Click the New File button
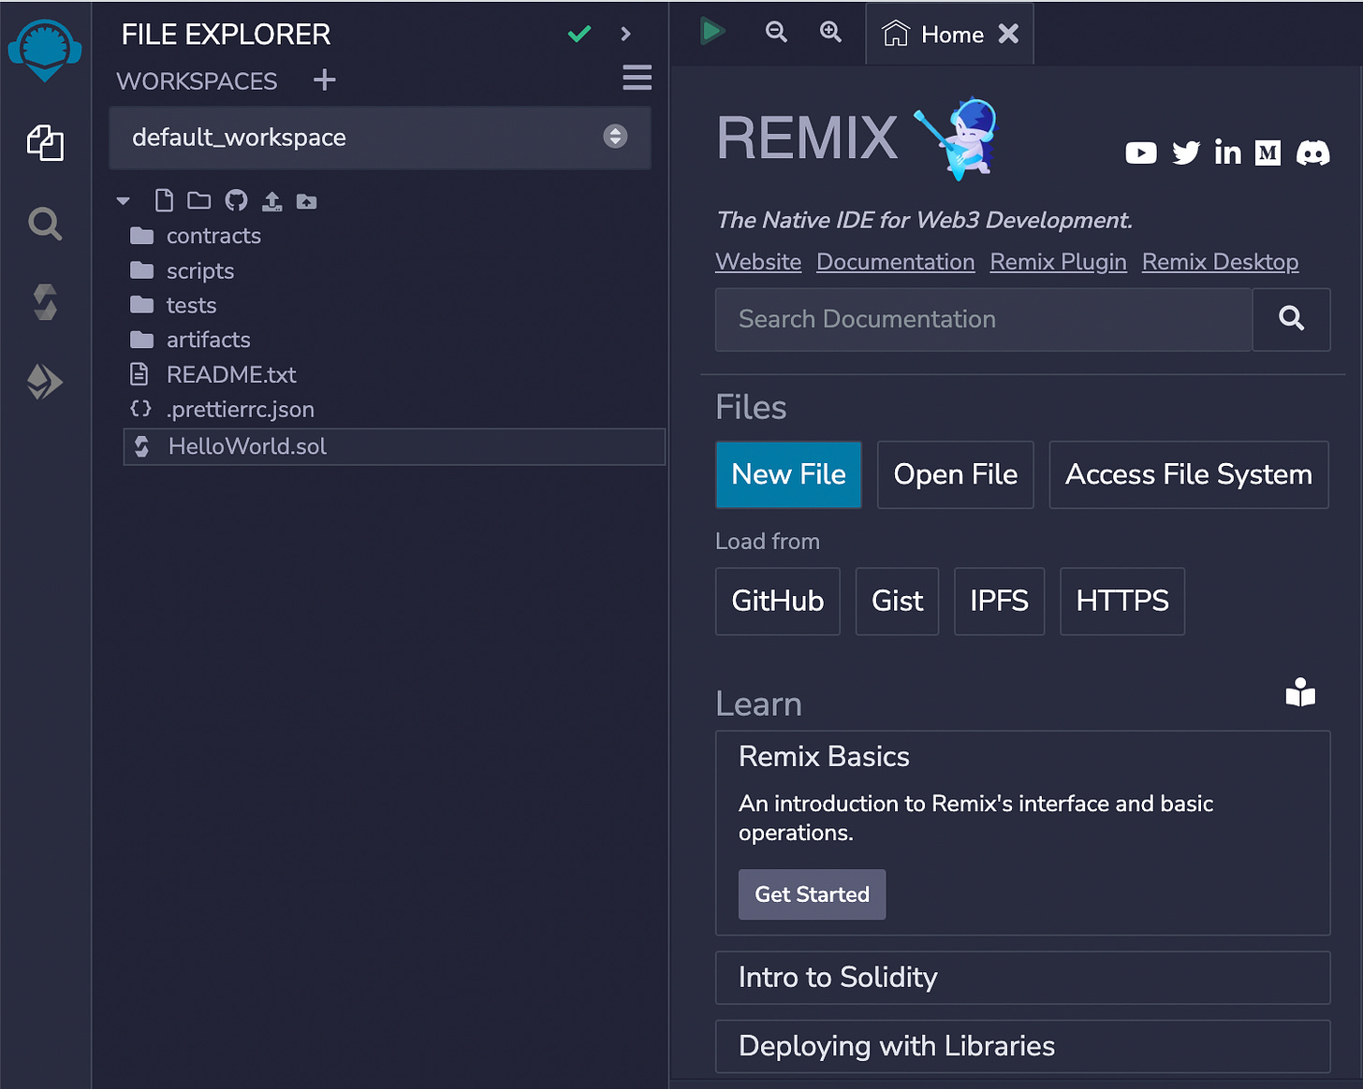1363x1089 pixels. (789, 474)
